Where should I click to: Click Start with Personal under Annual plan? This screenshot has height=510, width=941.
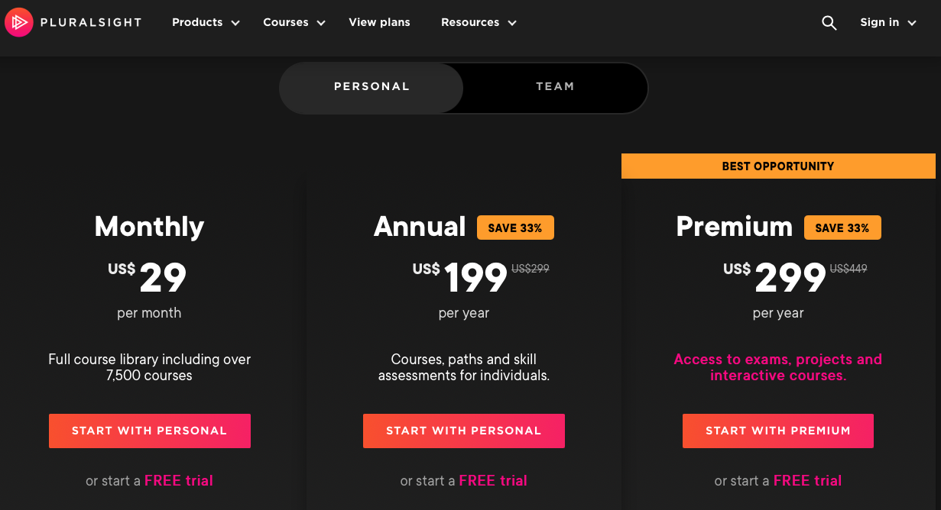(x=463, y=431)
